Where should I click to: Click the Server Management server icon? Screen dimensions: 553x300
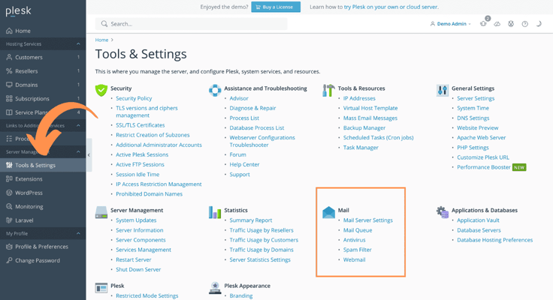point(101,212)
